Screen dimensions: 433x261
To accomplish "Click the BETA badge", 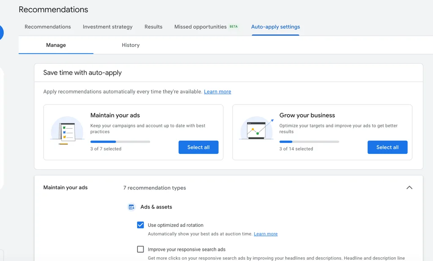I will point(233,27).
